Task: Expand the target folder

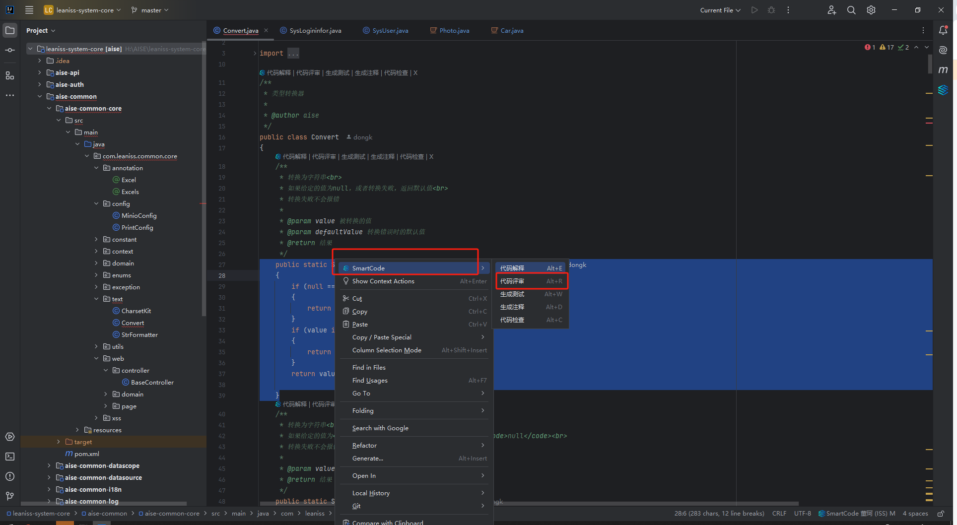Action: point(59,442)
